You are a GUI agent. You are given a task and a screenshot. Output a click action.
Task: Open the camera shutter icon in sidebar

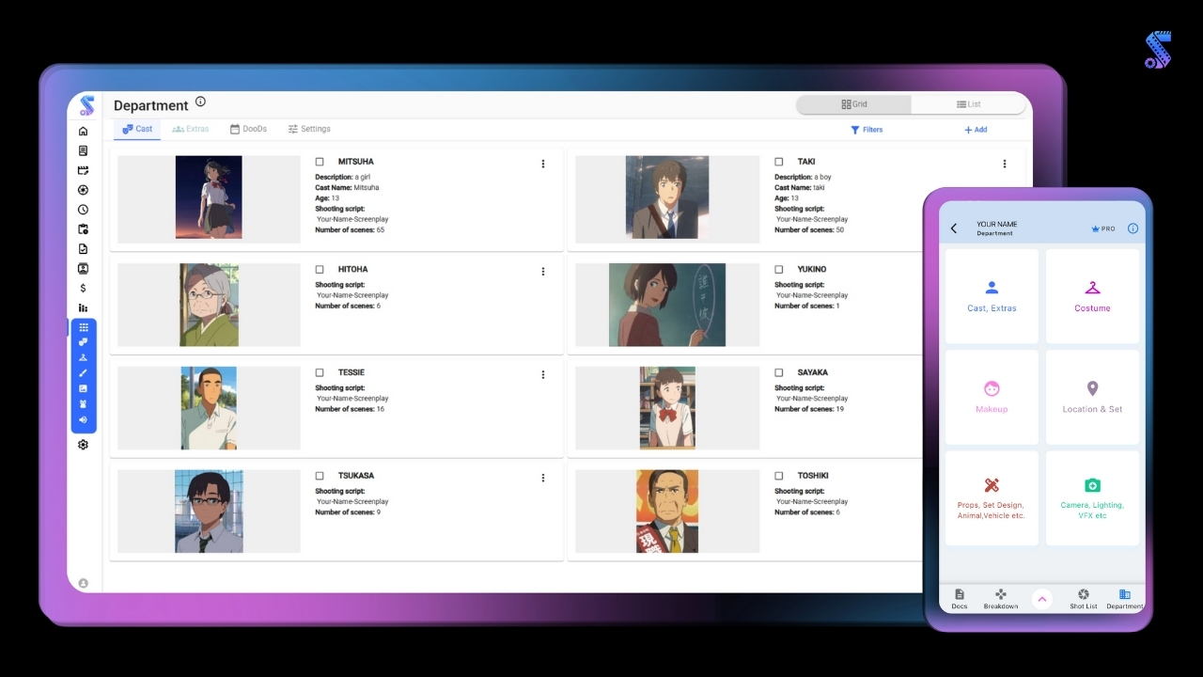coord(83,190)
